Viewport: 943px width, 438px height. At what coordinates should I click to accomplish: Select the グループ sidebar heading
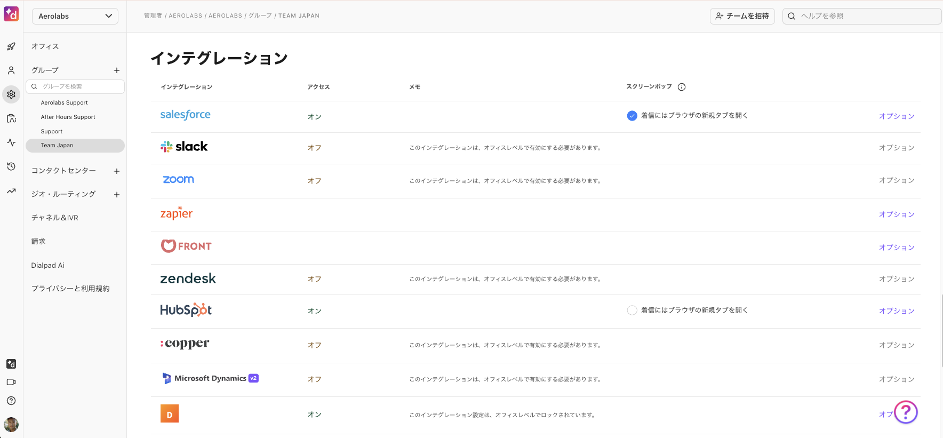(x=45, y=70)
